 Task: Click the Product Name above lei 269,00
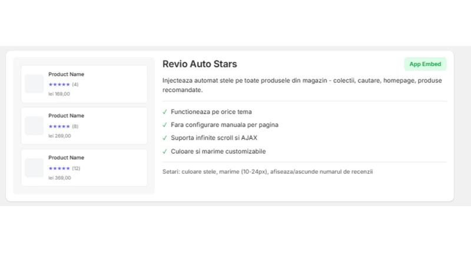coord(67,115)
